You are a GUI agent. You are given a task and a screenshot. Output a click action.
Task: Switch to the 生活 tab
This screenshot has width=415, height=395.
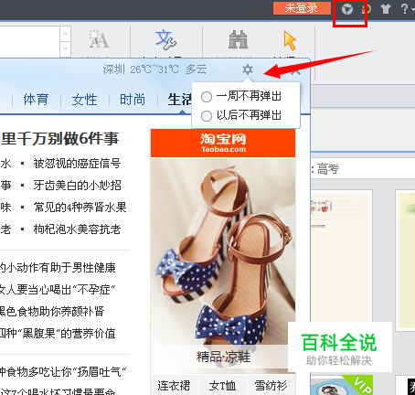180,100
